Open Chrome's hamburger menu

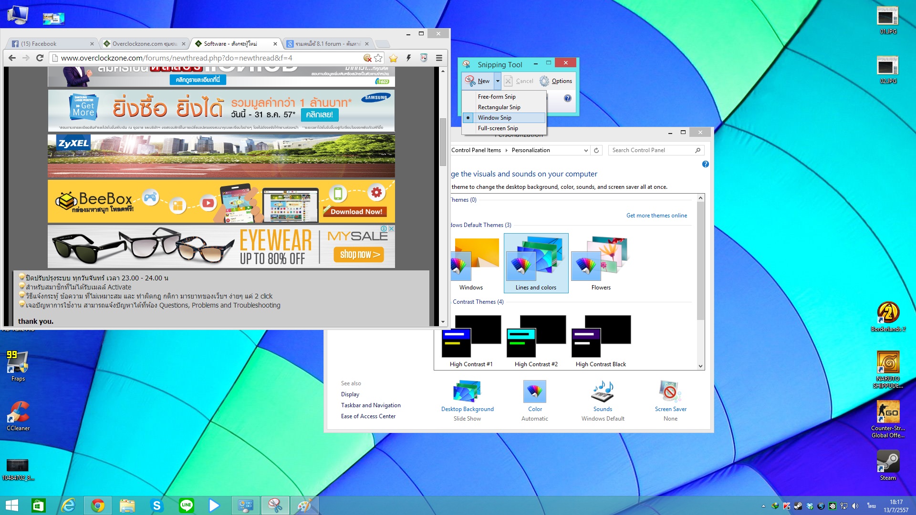(x=439, y=58)
